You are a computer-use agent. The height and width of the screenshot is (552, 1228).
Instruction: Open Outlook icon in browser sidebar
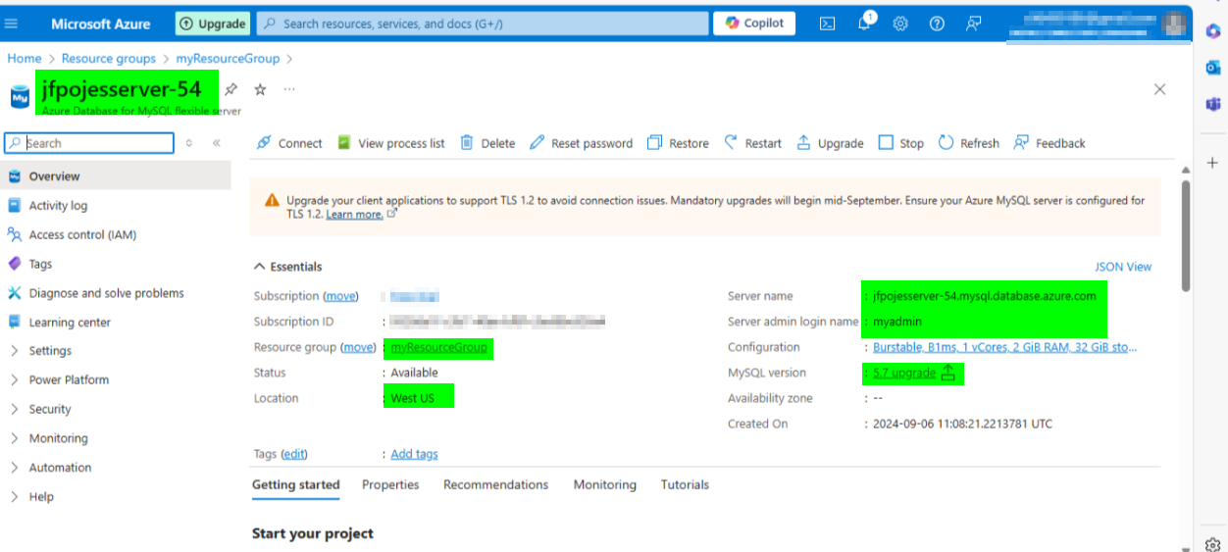(x=1212, y=68)
